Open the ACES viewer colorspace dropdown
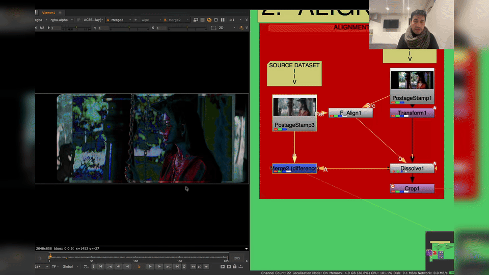This screenshot has height=275, width=489. click(93, 20)
